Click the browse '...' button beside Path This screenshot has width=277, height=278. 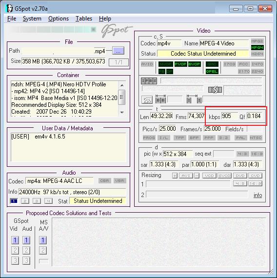(119, 51)
